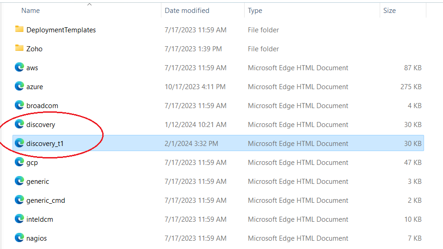Click the broadcom Edge file icon
Viewport: 443px width, 249px height.
(19, 105)
